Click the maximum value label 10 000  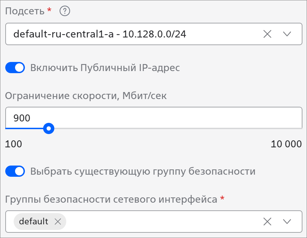pyautogui.click(x=286, y=144)
